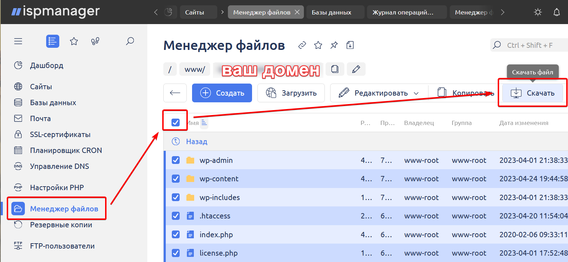Screen dimensions: 568x262
Task: Open the sidebar search magnifier
Action: [x=130, y=41]
